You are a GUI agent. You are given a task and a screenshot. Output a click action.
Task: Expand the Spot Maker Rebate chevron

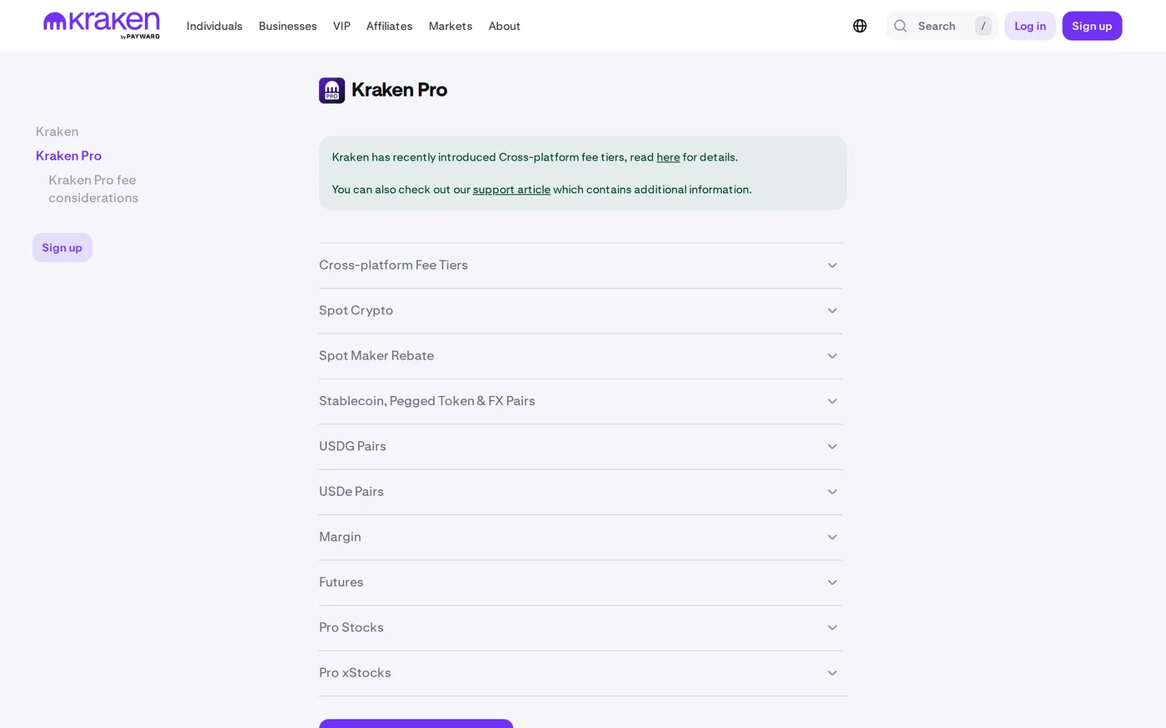pyautogui.click(x=832, y=356)
